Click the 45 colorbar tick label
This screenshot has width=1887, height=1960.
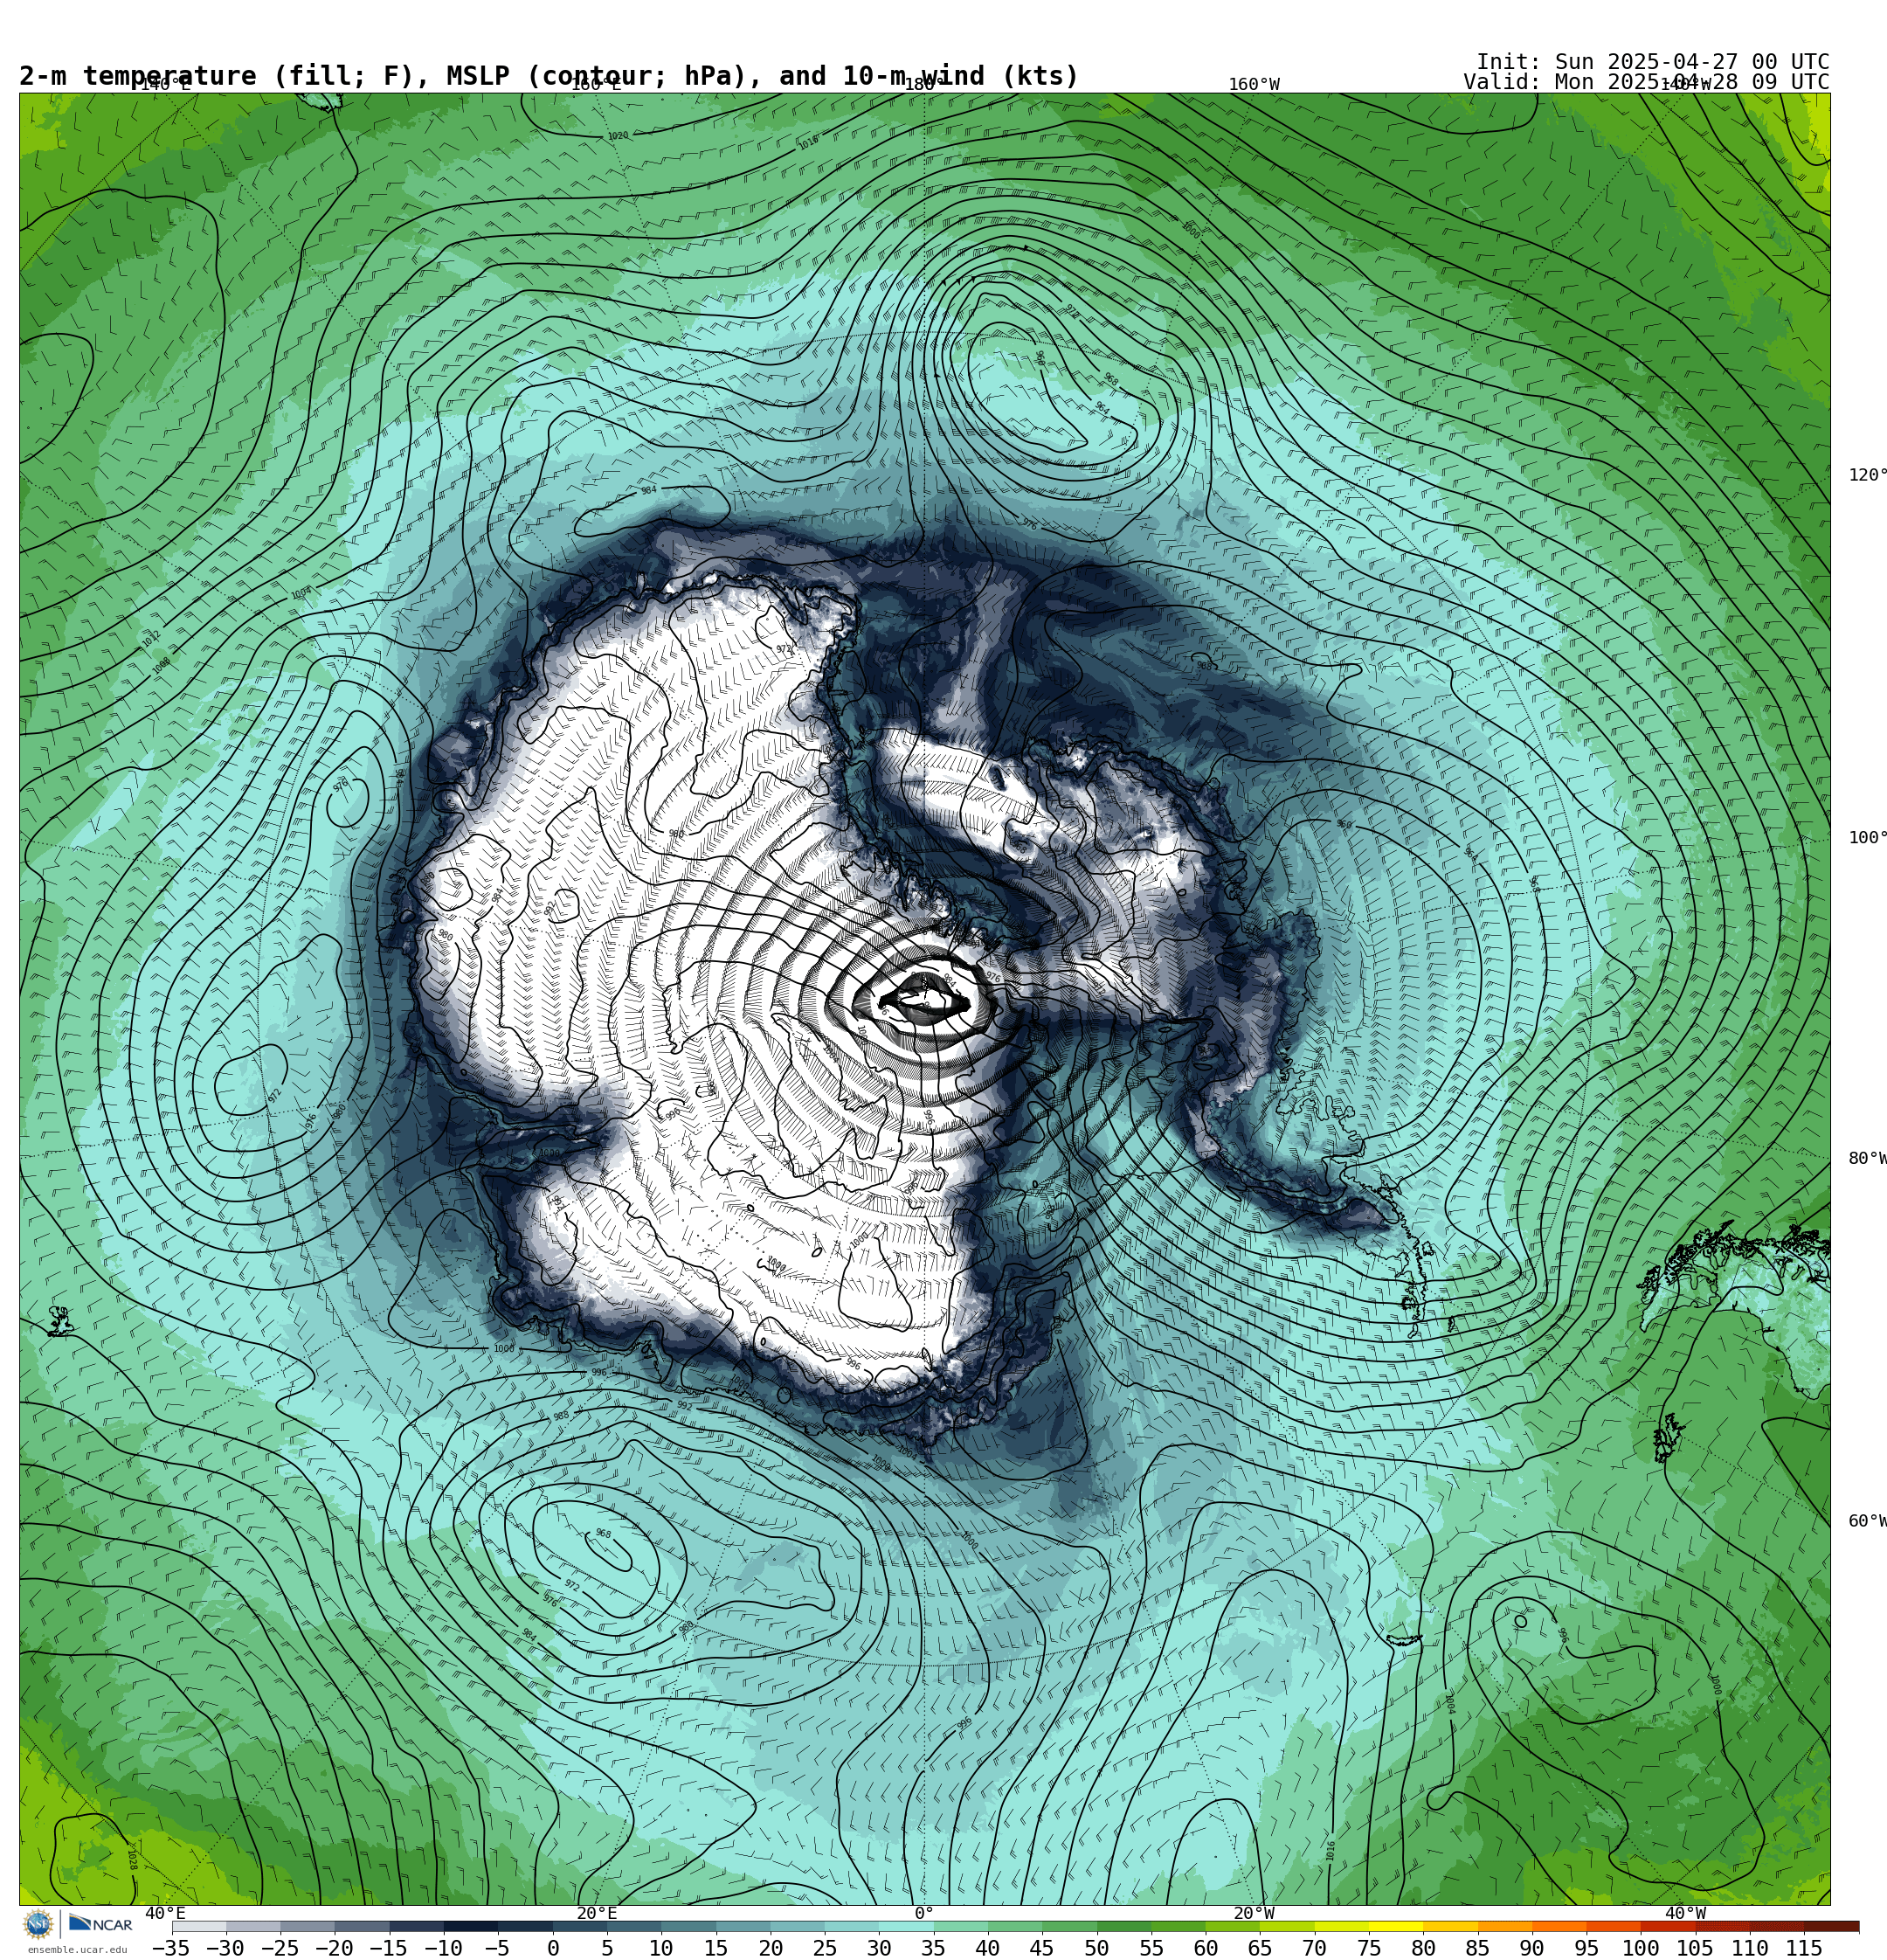pyautogui.click(x=1043, y=1948)
